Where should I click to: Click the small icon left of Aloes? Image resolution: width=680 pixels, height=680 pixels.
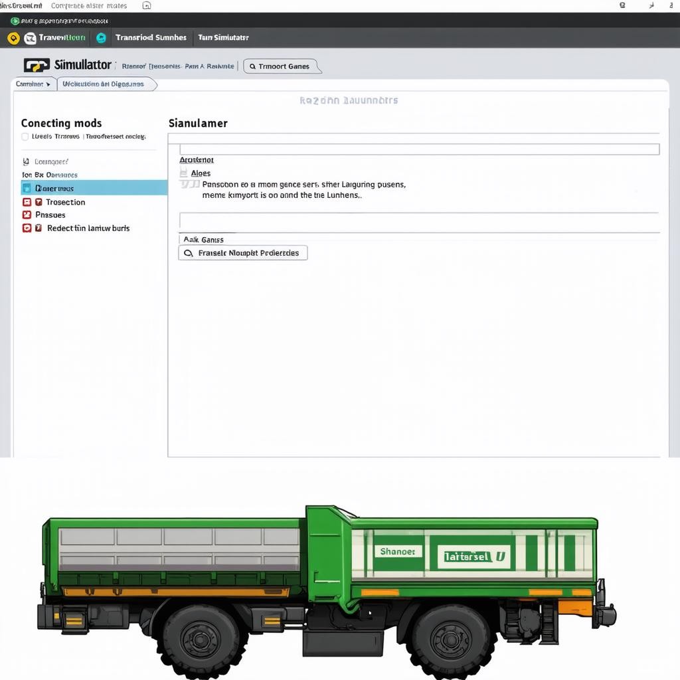(184, 173)
